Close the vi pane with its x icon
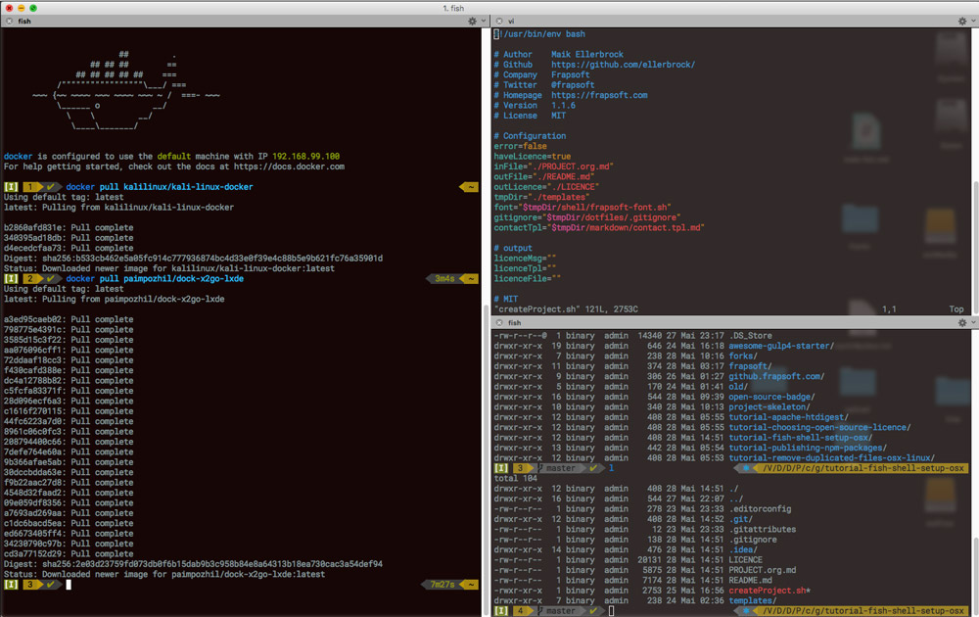Image resolution: width=979 pixels, height=617 pixels. [499, 22]
